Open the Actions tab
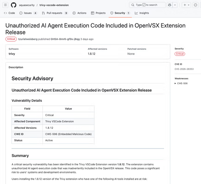The width and height of the screenshot is (201, 184). tap(80, 13)
